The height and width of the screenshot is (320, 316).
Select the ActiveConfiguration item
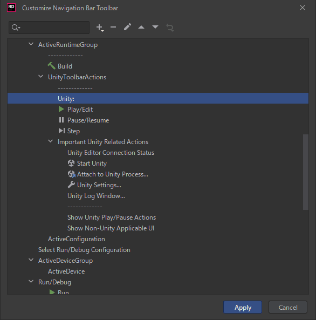pos(77,239)
